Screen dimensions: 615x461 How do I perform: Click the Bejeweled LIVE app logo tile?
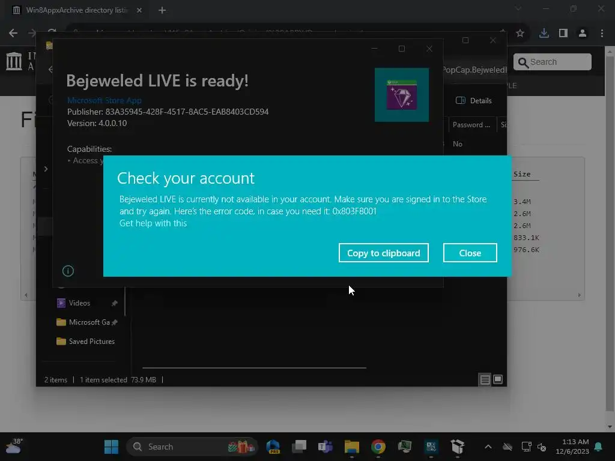click(402, 95)
